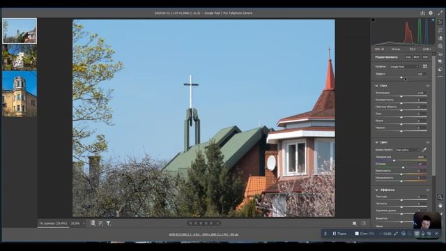Switch to single view preview icon

point(355,223)
